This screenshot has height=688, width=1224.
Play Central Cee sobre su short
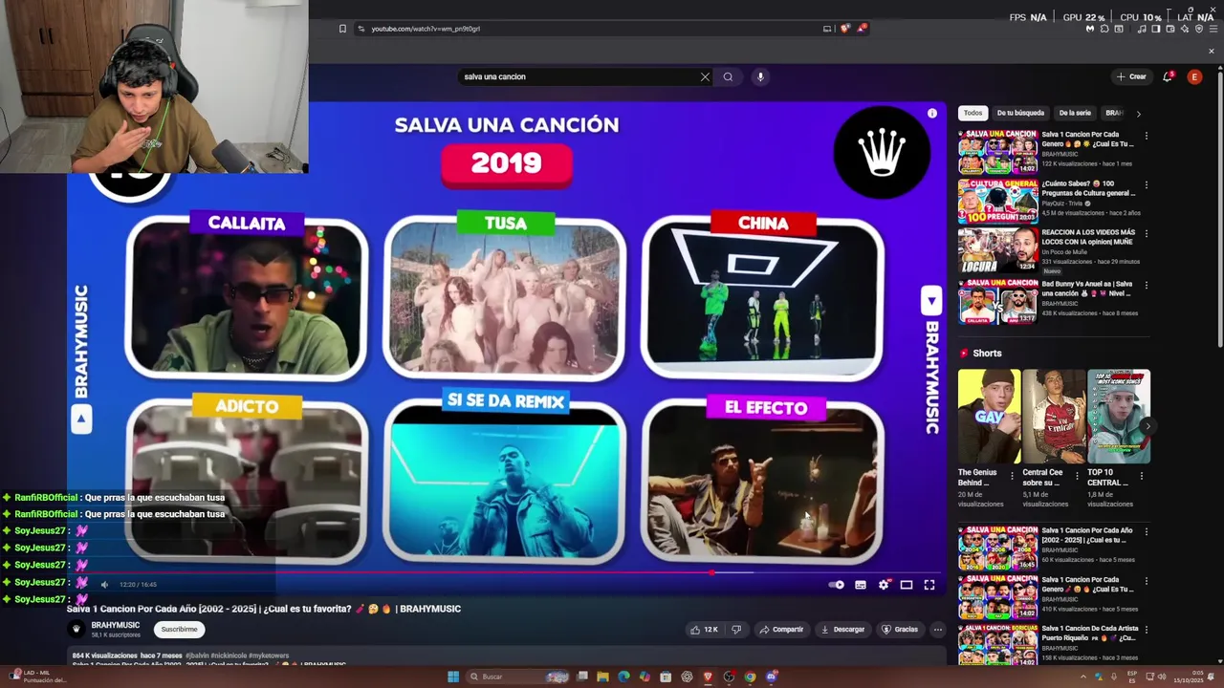click(x=1054, y=417)
